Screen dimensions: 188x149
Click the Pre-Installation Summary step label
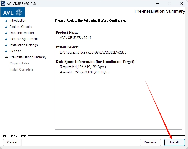[28, 57]
